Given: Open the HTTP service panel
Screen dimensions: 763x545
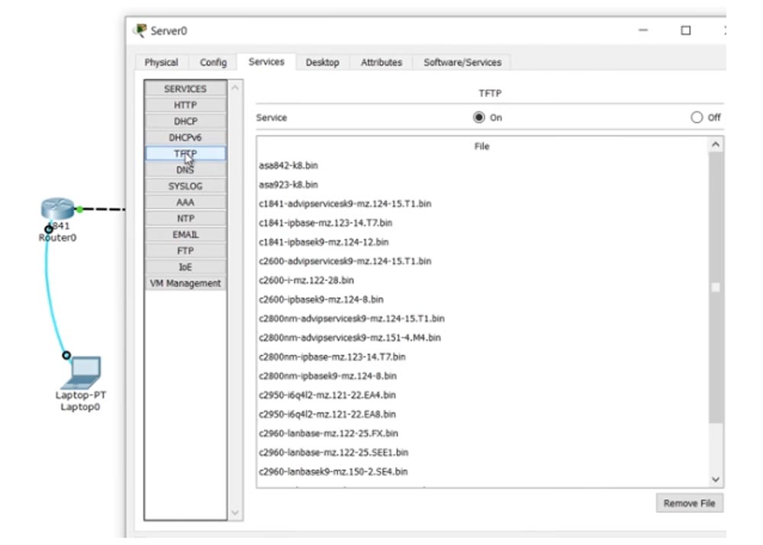Looking at the screenshot, I should 185,105.
